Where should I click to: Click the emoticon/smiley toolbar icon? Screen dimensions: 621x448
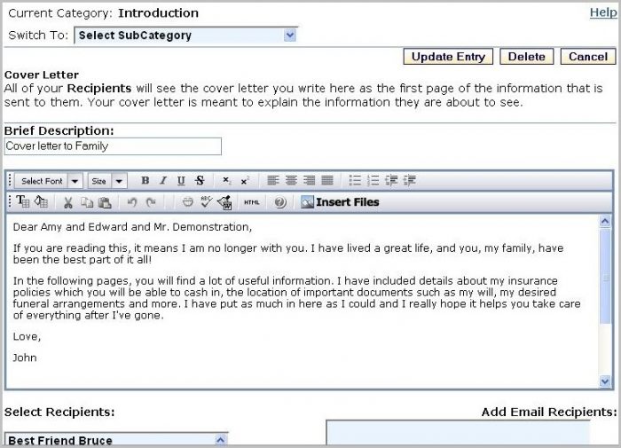click(188, 202)
